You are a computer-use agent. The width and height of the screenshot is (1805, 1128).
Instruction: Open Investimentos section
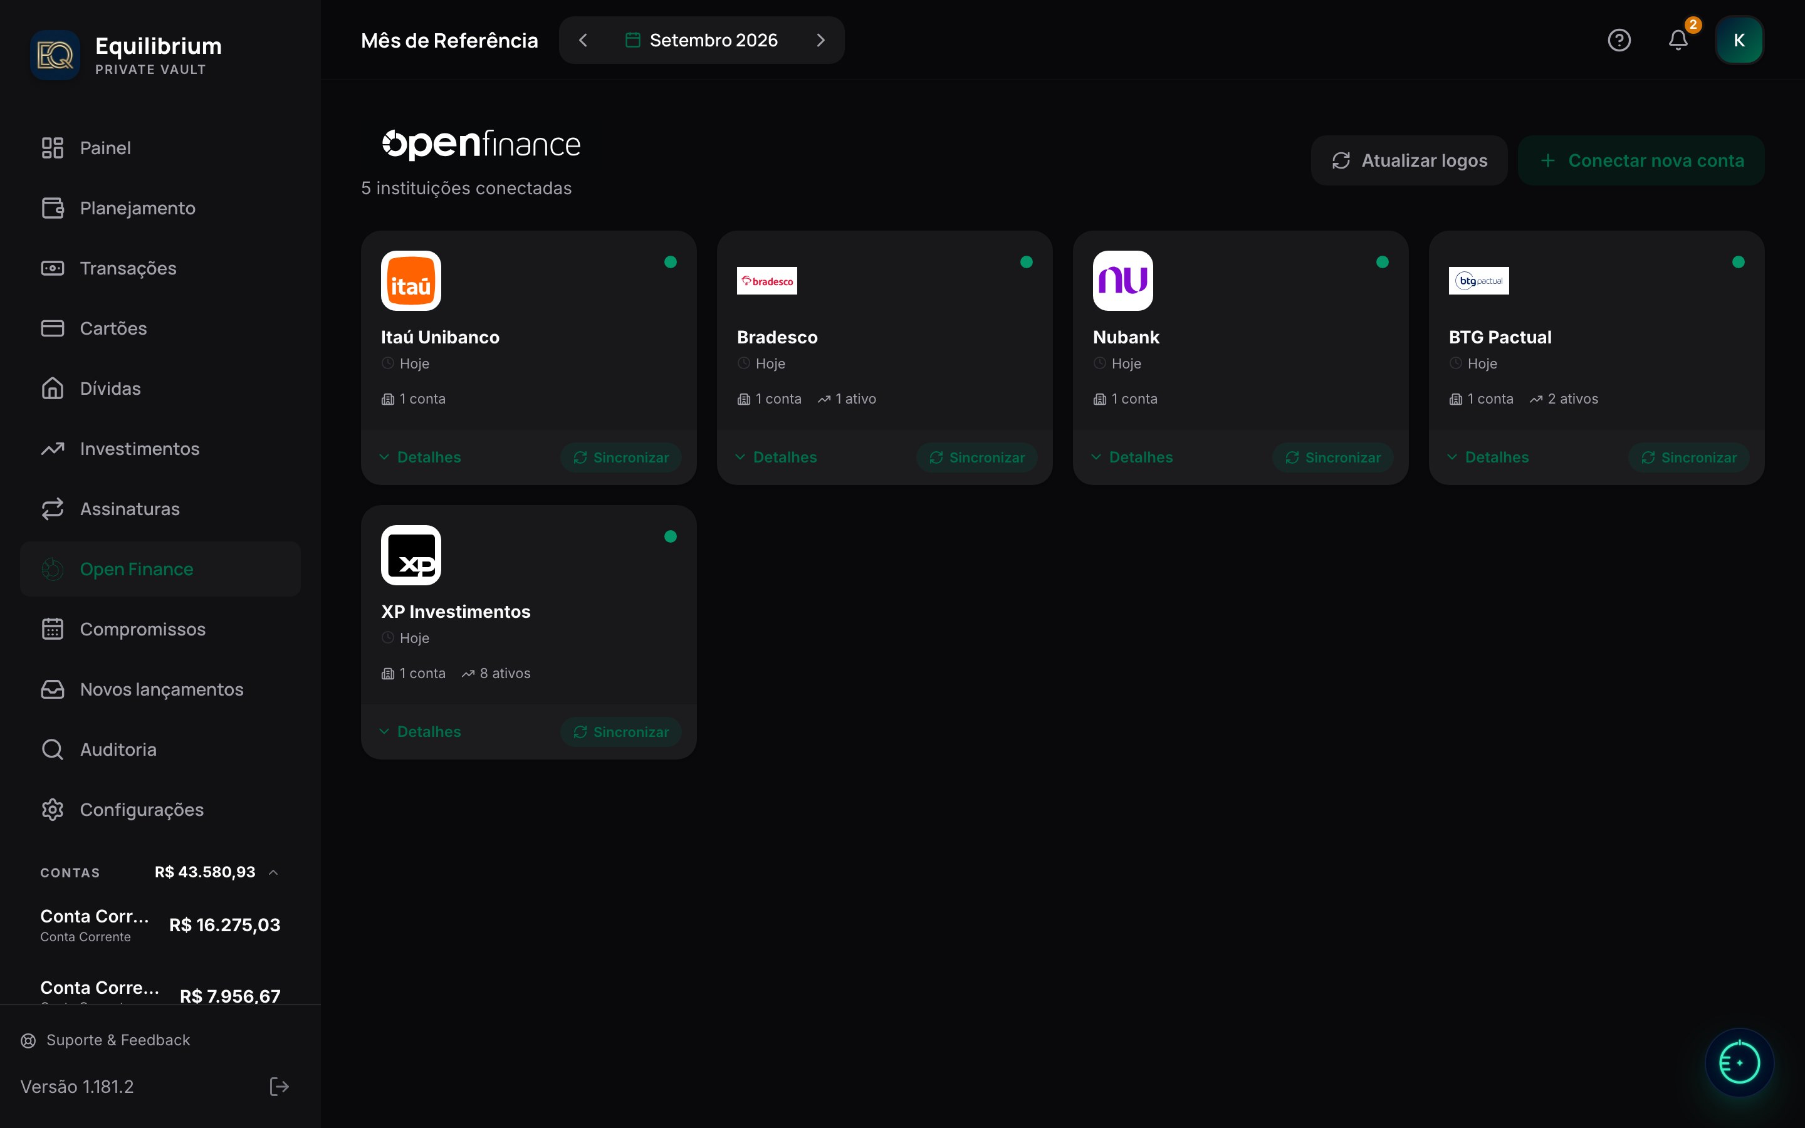[160, 448]
